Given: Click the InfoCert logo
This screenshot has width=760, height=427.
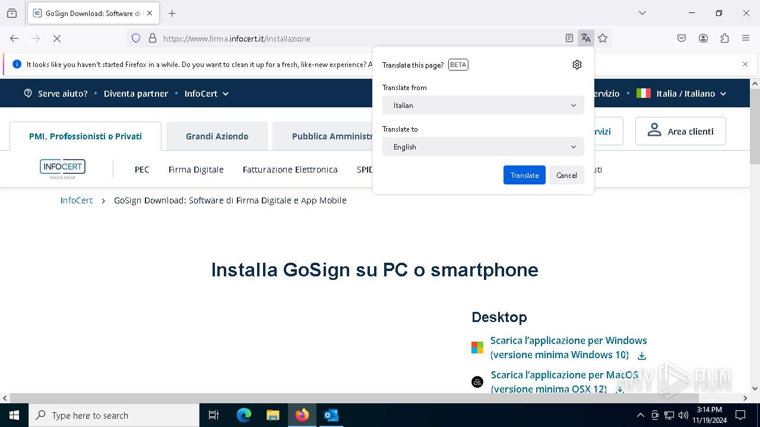Looking at the screenshot, I should pyautogui.click(x=62, y=169).
